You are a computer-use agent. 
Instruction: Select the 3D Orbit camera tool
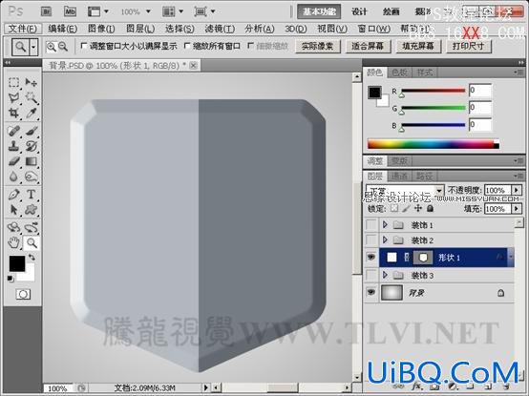click(32, 227)
